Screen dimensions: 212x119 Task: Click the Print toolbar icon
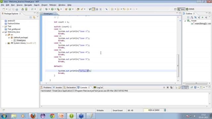pyautogui.click(x=17, y=9)
